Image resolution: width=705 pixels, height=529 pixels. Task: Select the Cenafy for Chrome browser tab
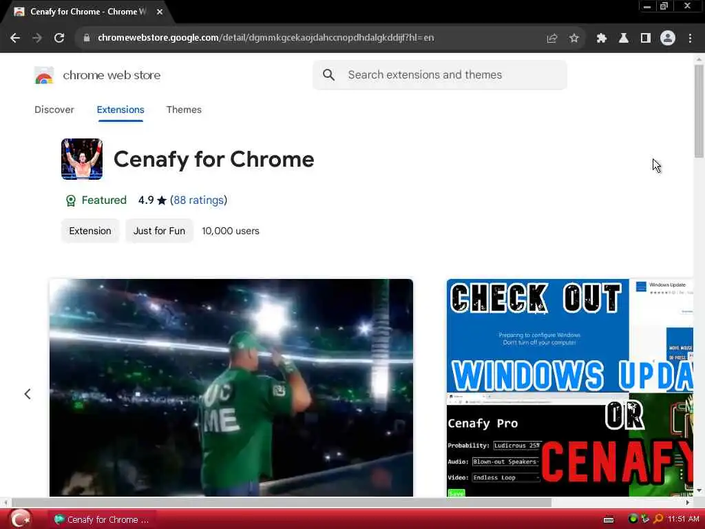coord(87,12)
